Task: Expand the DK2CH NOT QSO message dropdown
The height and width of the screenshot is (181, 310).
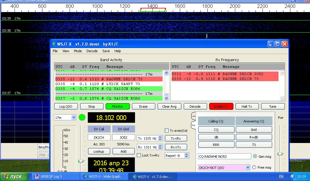Action: click(x=248, y=167)
